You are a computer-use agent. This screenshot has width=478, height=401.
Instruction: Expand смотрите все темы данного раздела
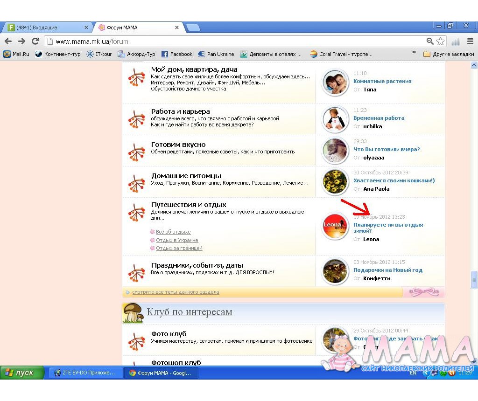click(x=176, y=292)
